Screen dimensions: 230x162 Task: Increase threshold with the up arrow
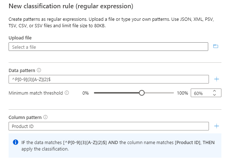(214, 91)
